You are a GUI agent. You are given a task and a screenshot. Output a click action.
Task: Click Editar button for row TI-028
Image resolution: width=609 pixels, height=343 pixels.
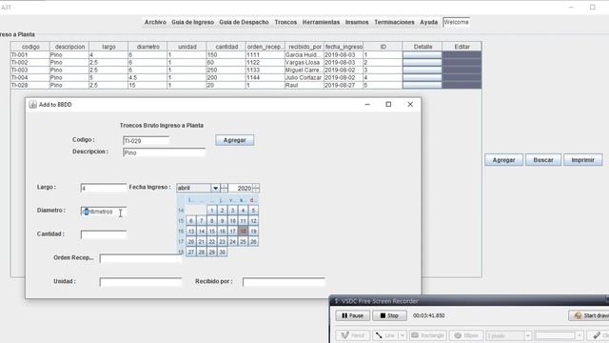(x=462, y=85)
